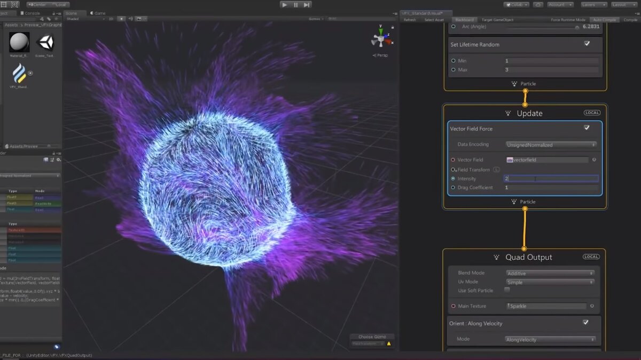Open the Vector Field object picker circle
641x360 pixels.
[x=594, y=159]
